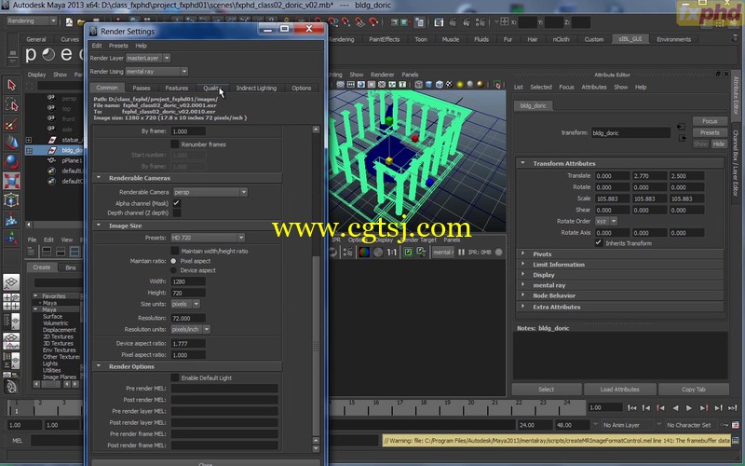Select Pixel aspect radio button

pyautogui.click(x=173, y=261)
